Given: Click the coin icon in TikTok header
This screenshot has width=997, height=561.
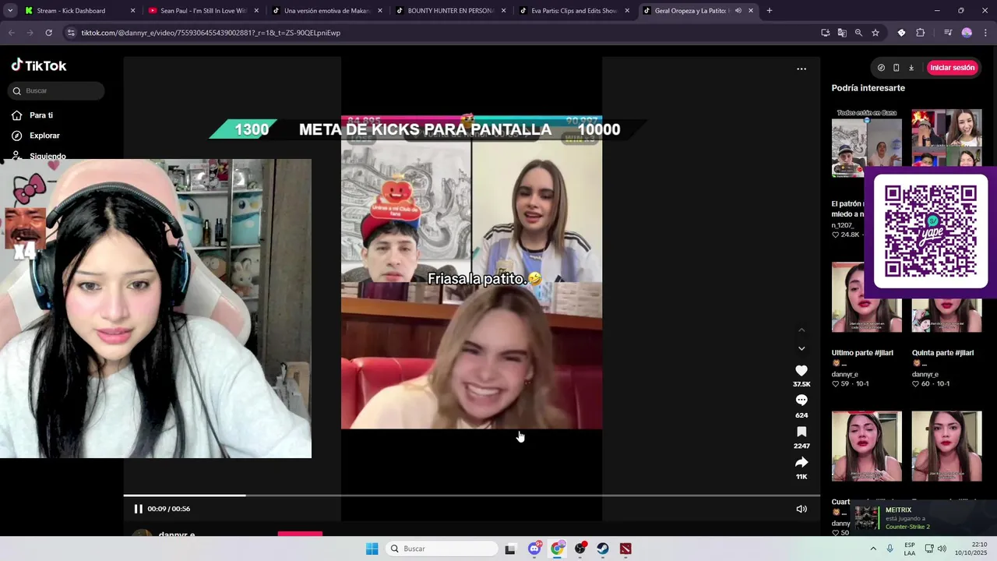Looking at the screenshot, I should pos(881,68).
